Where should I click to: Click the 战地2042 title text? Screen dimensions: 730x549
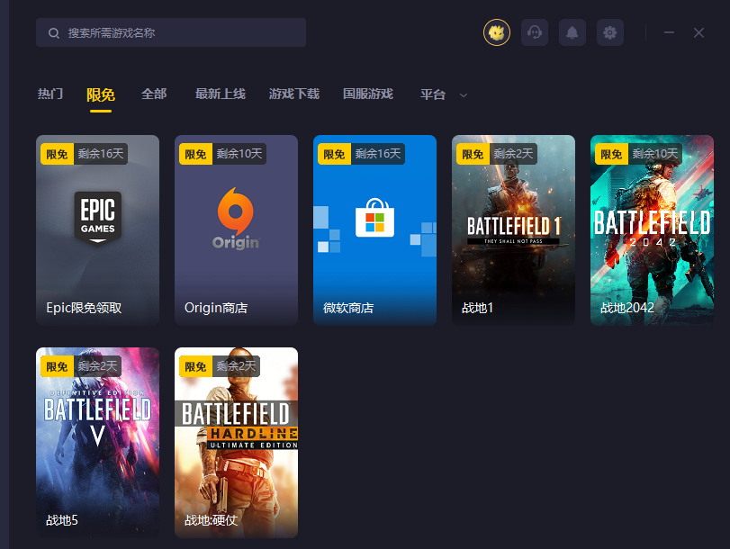627,308
